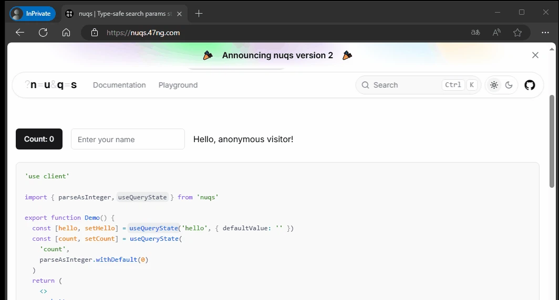Go to browser home page icon
The height and width of the screenshot is (300, 559).
[66, 33]
